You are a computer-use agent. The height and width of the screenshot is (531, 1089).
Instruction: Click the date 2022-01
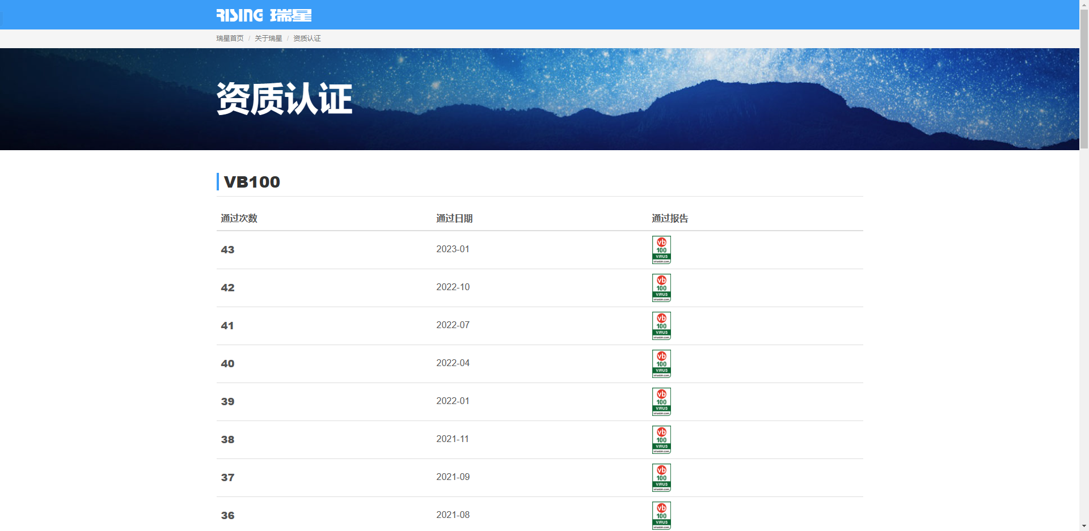pyautogui.click(x=453, y=401)
